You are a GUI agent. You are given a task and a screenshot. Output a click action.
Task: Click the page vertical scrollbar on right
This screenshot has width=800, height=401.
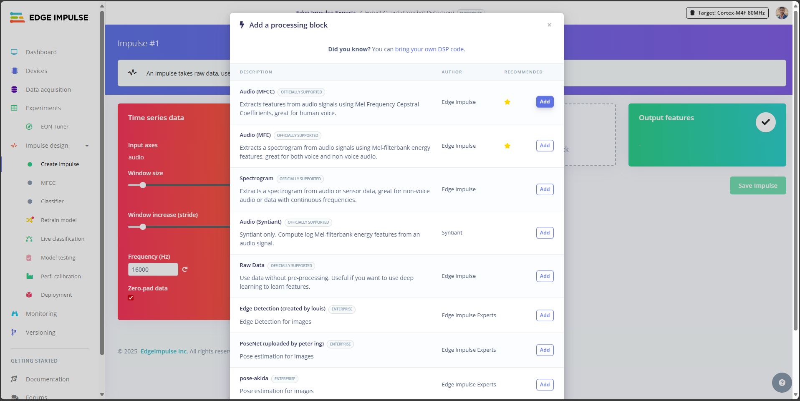[x=796, y=171]
